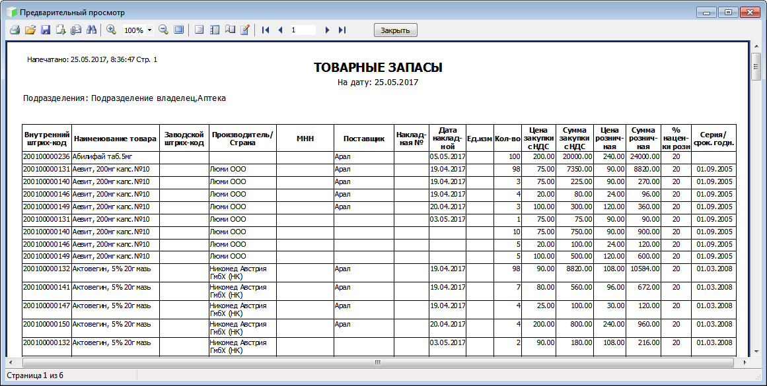Click the horizontal scrollbar thumb
767x386 pixels.
[x=378, y=362]
